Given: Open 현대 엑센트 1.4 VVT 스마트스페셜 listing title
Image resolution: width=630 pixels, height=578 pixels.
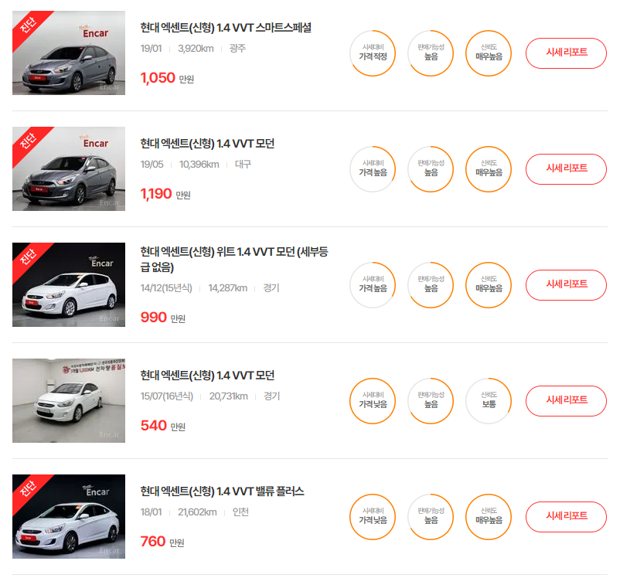Looking at the screenshot, I should click(x=226, y=28).
